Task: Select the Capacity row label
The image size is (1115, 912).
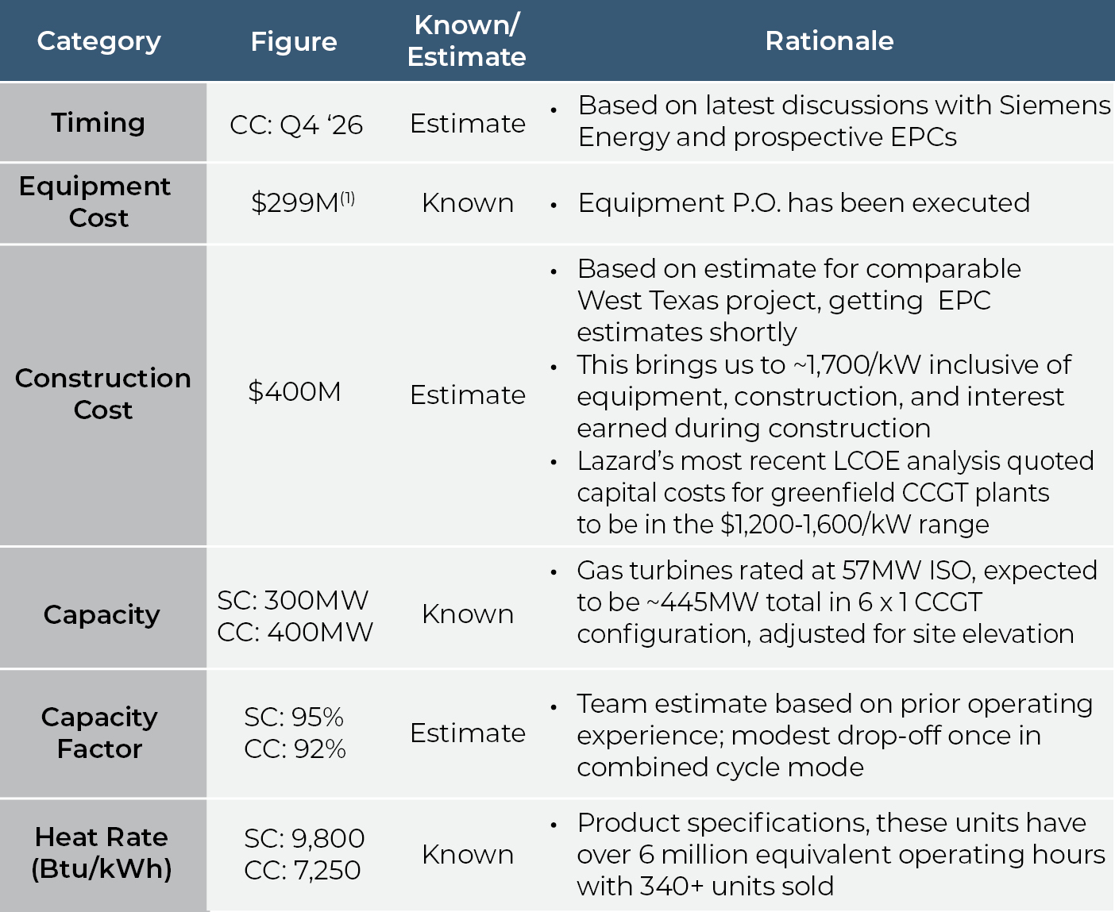Action: coord(102,614)
